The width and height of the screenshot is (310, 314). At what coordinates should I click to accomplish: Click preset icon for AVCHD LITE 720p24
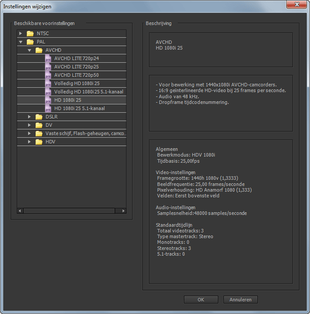(x=48, y=58)
